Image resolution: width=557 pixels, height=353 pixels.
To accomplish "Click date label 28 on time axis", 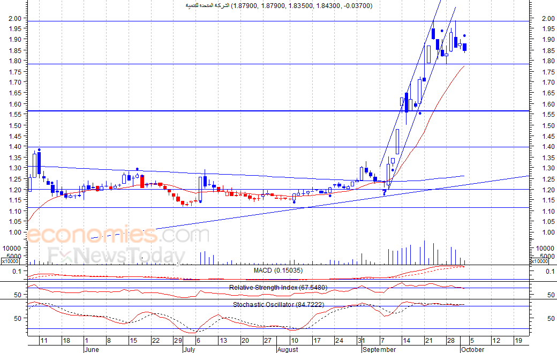I will tap(451, 341).
